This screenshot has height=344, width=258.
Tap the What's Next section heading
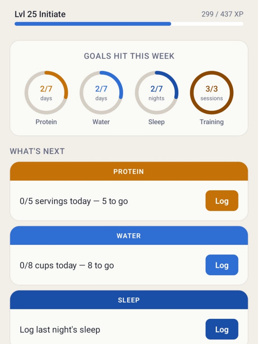coord(37,151)
